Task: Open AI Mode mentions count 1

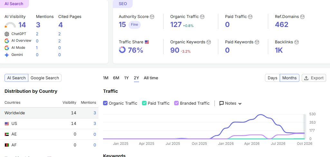Action: 37,48
